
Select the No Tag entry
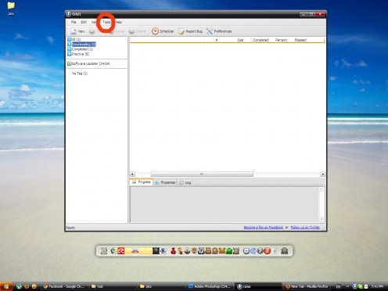click(x=80, y=74)
